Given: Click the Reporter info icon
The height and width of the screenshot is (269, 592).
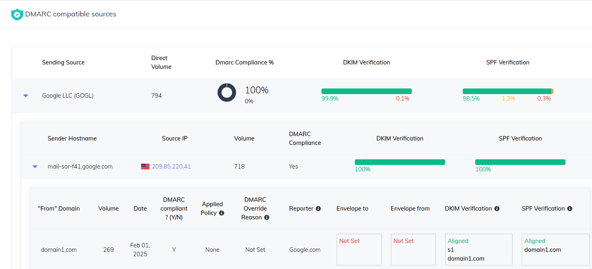Looking at the screenshot, I should 318,209.
